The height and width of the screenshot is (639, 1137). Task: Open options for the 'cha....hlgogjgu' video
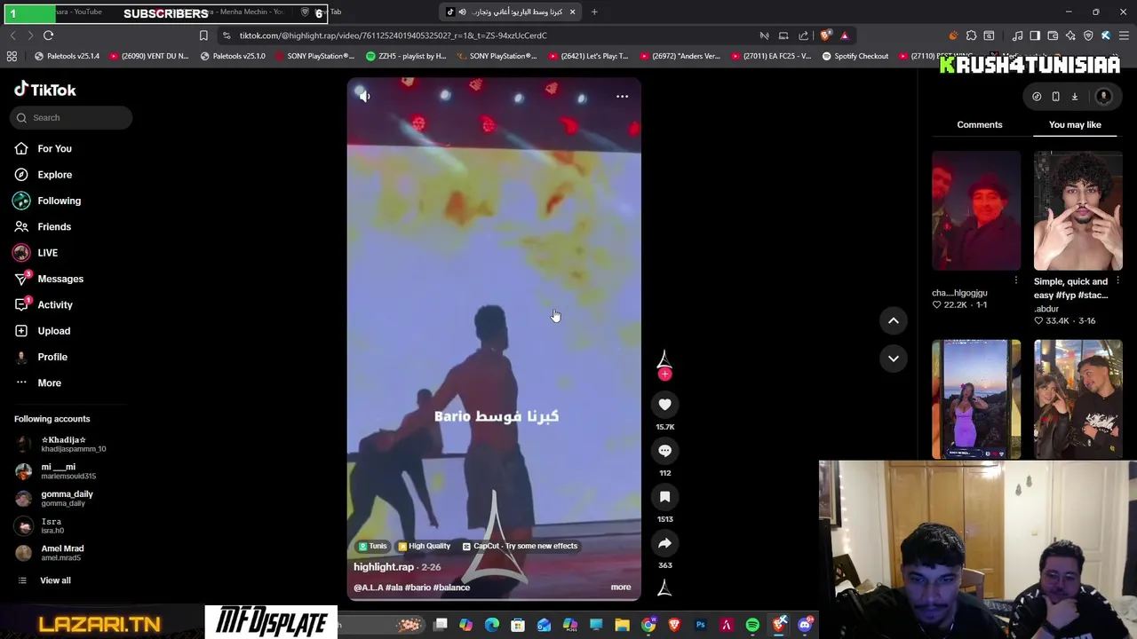tap(1016, 280)
